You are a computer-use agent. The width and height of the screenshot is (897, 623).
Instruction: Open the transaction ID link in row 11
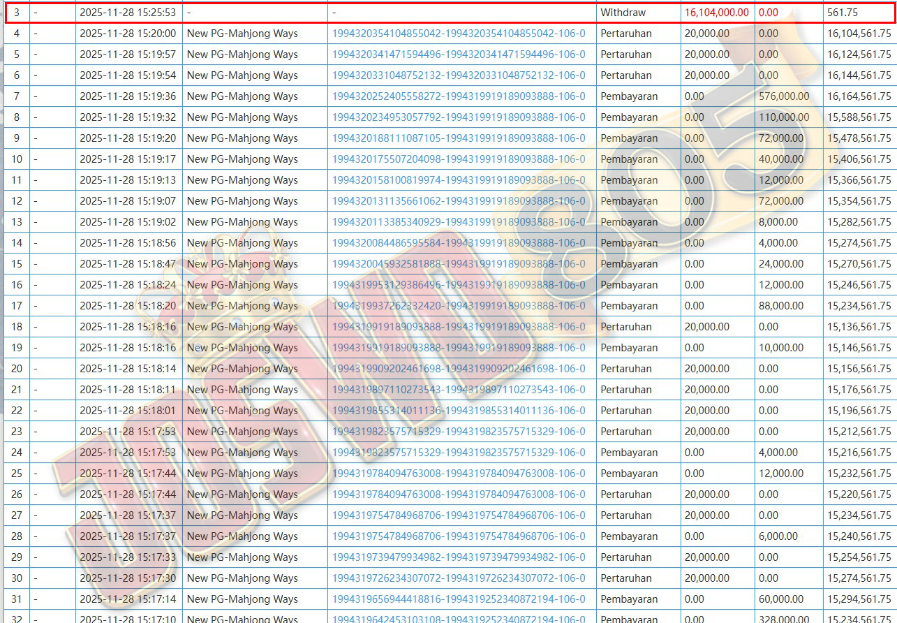pyautogui.click(x=459, y=180)
